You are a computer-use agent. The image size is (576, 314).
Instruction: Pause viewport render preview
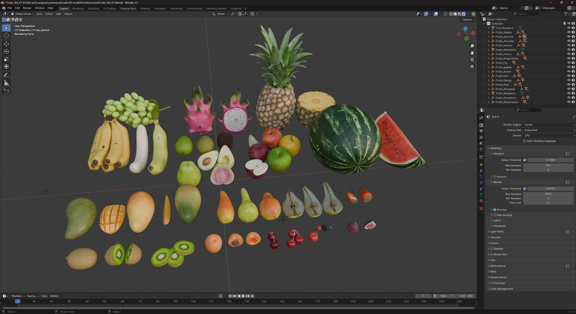click(x=473, y=14)
